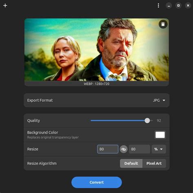Click the Resize Algorithm label
Viewport: 193px width, 193px height.
[42, 163]
